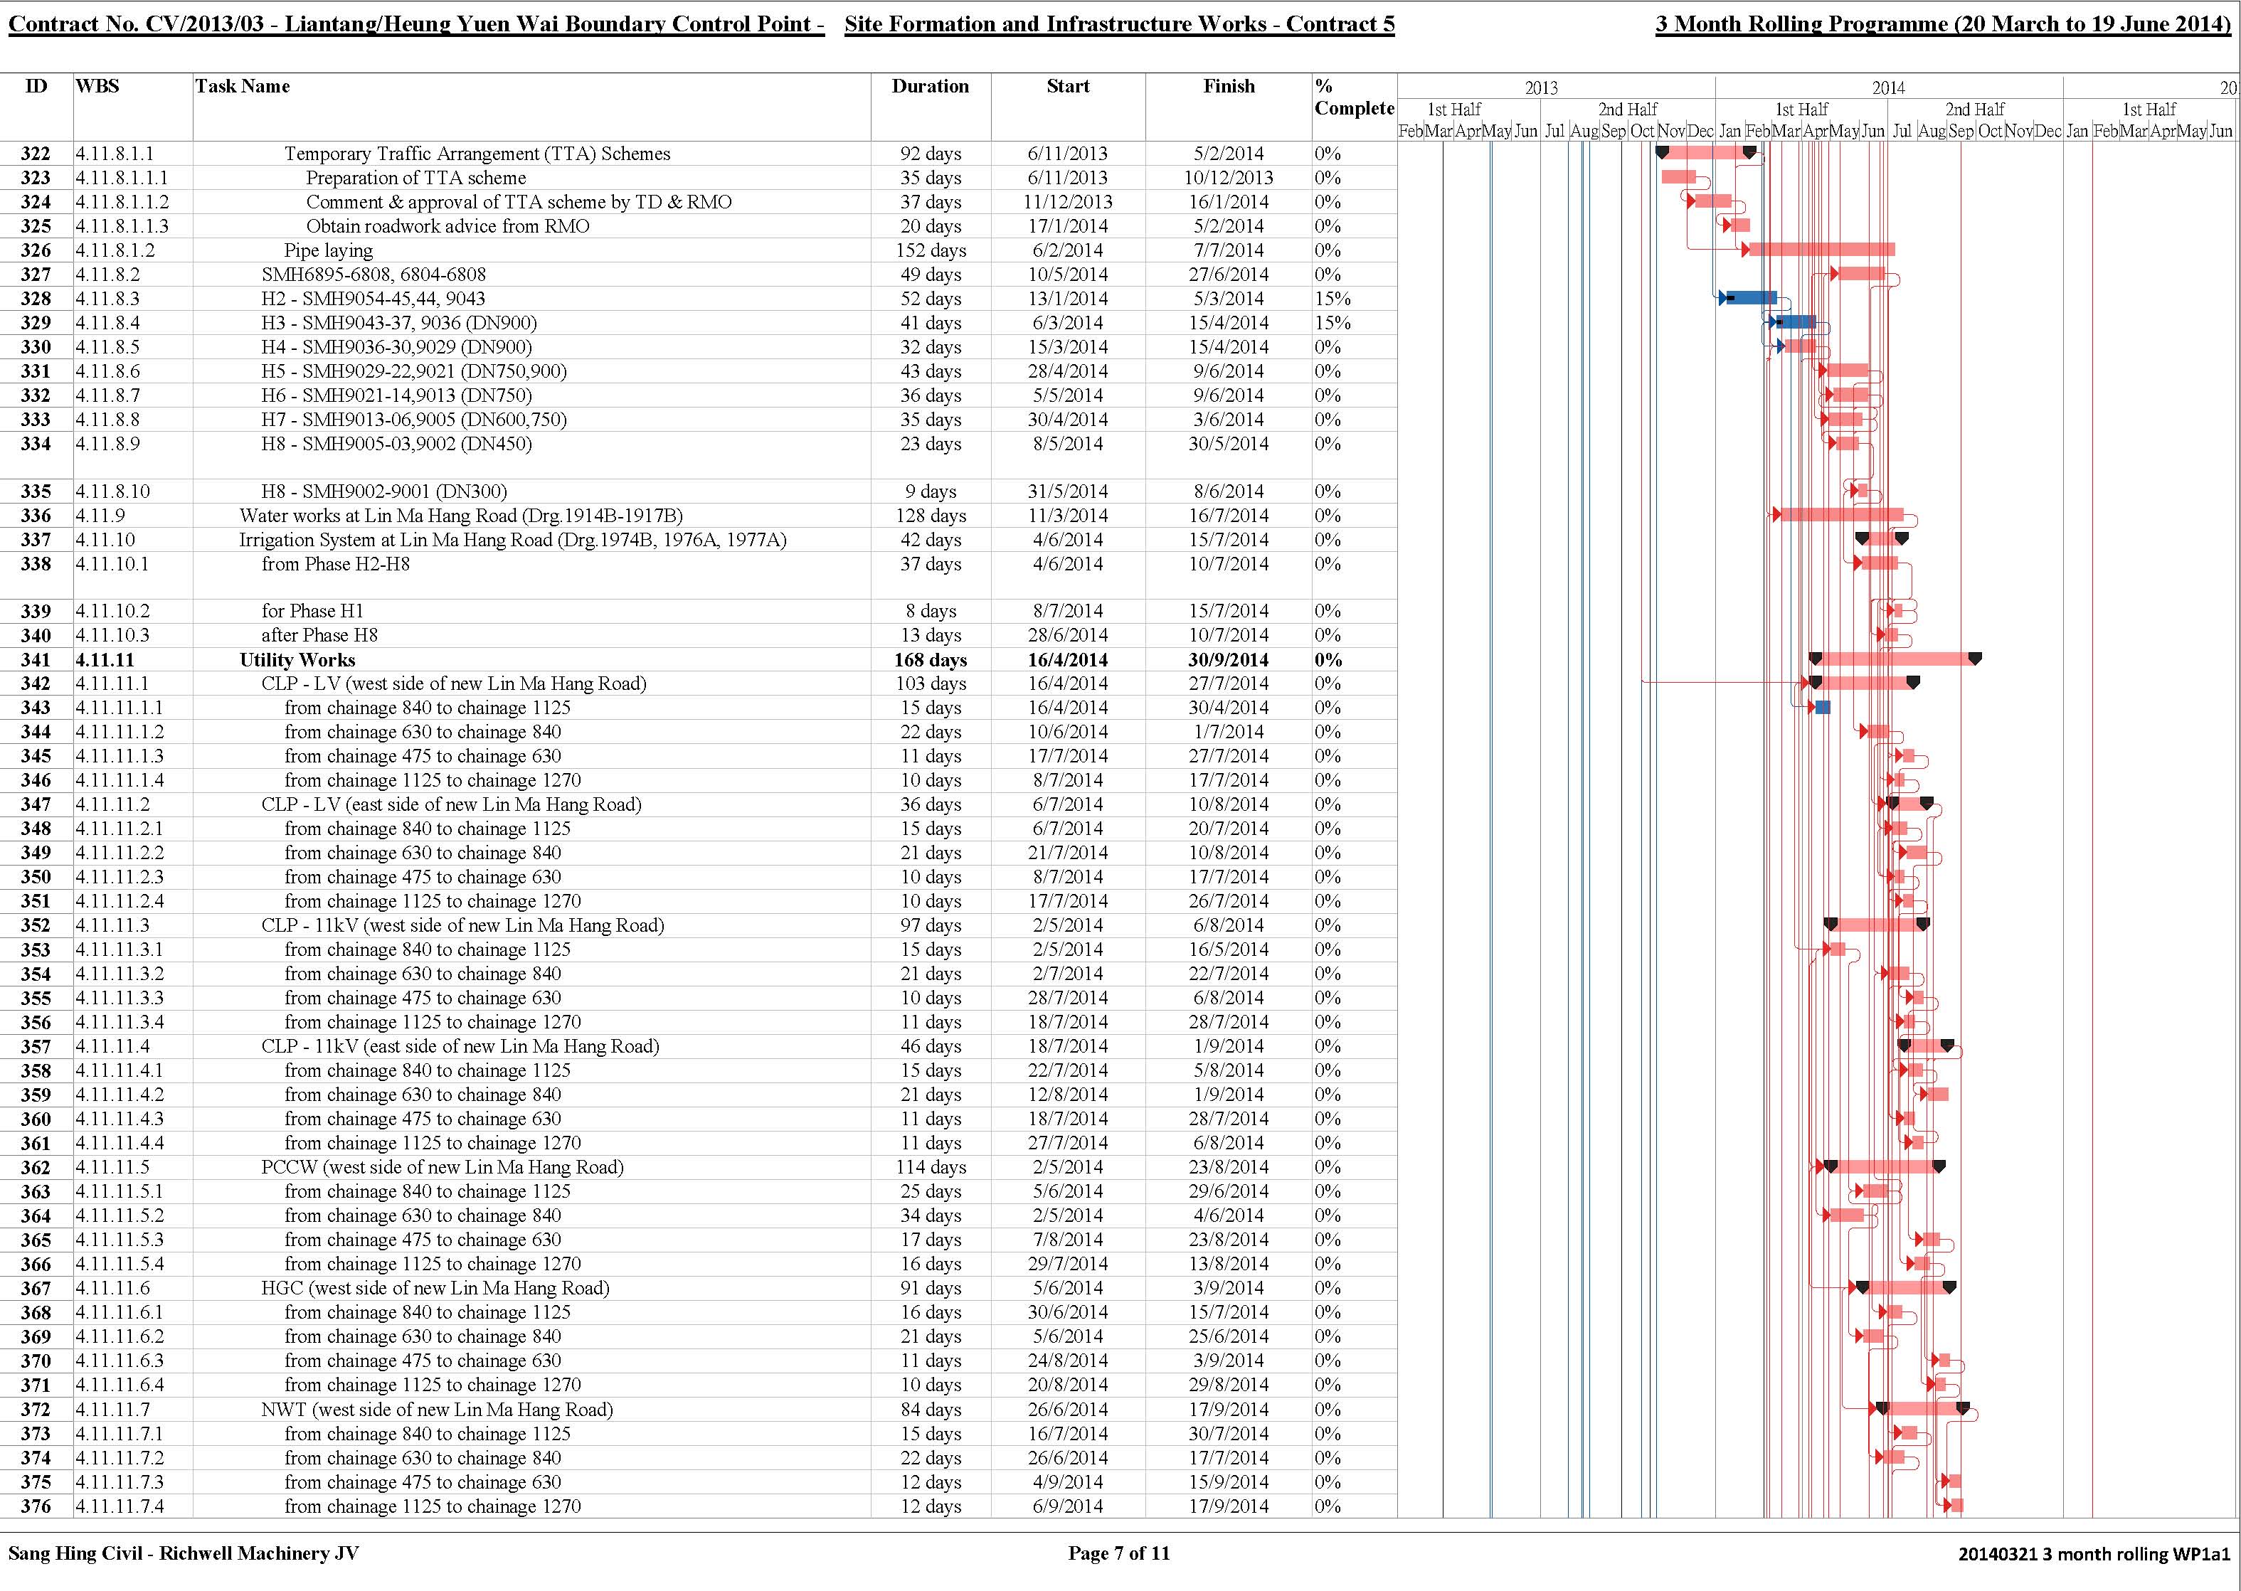This screenshot has width=2241, height=1591.
Task: Click '1st Half' under 2013 in the timescale
Action: 1454,110
